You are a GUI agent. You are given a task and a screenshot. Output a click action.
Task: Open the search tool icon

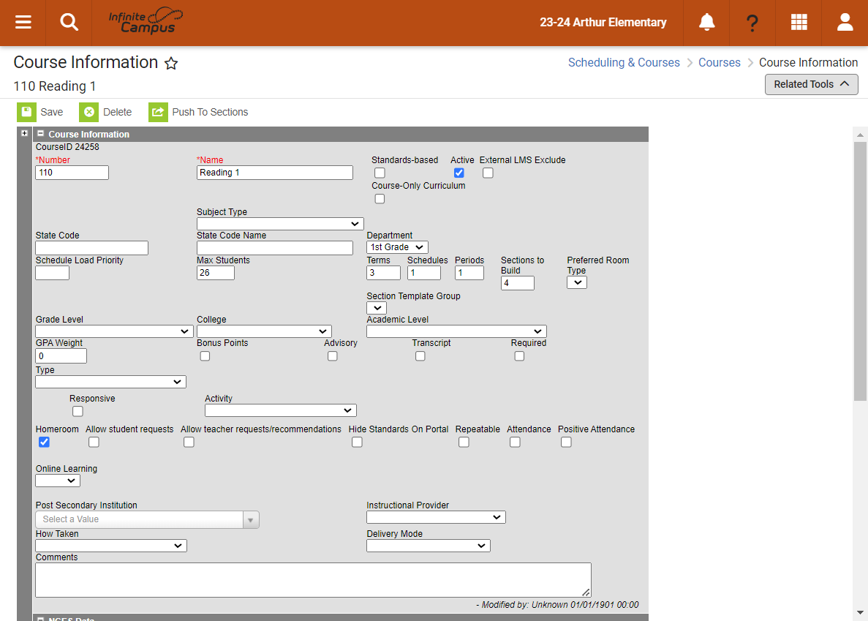69,22
